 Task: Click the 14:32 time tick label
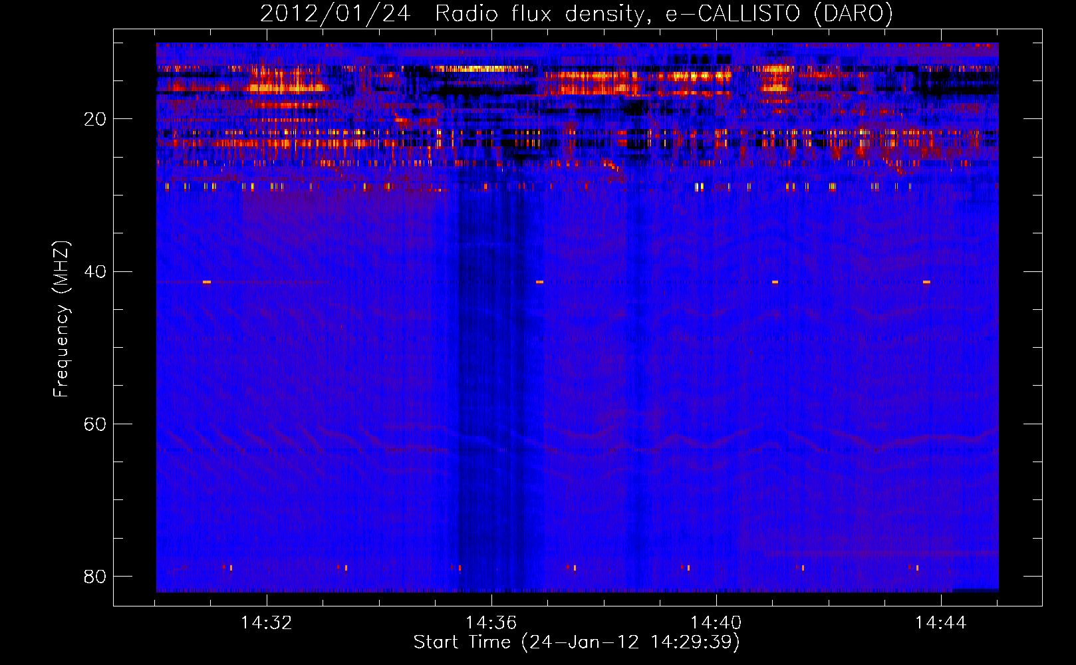[267, 623]
